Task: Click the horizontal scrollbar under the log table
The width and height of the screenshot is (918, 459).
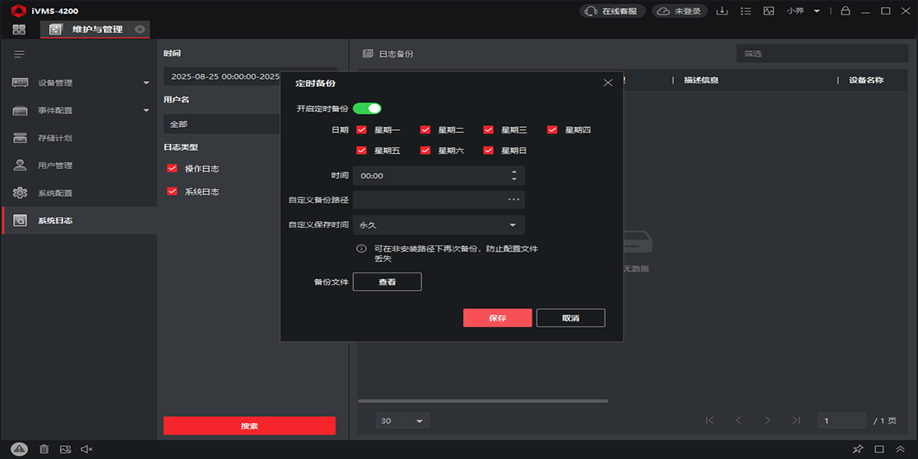Action: click(x=483, y=401)
